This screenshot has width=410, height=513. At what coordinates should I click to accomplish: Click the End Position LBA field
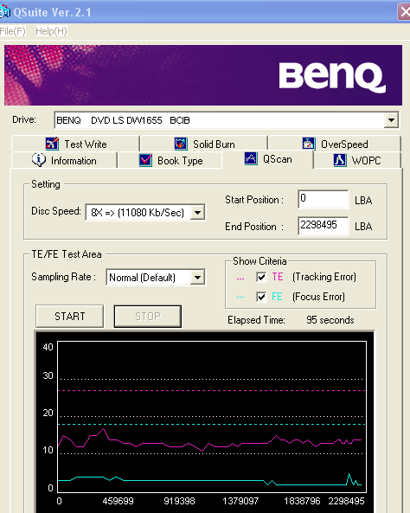tap(324, 226)
